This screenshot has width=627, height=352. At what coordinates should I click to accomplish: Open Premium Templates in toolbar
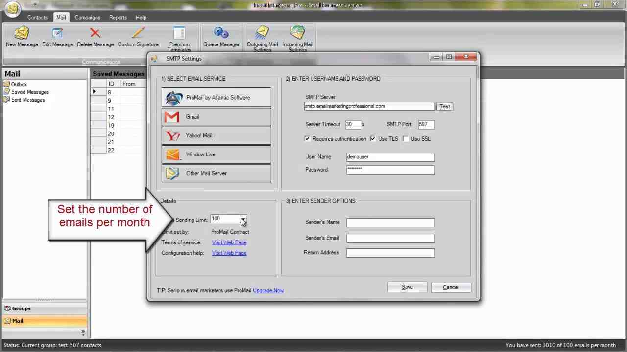pyautogui.click(x=179, y=39)
